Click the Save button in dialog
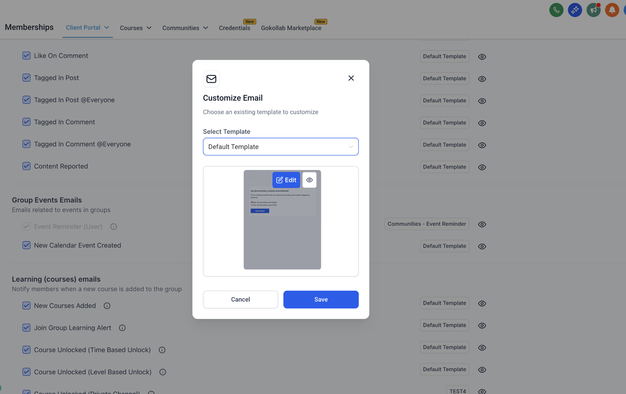Viewport: 626px width, 394px height. [x=321, y=299]
